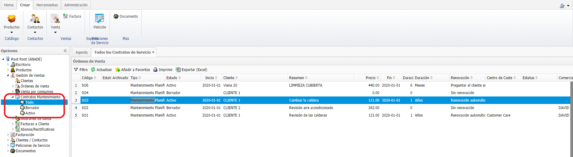Viewport: 573px width, 157px height.
Task: Click Actualizar to refresh list
Action: [x=101, y=70]
